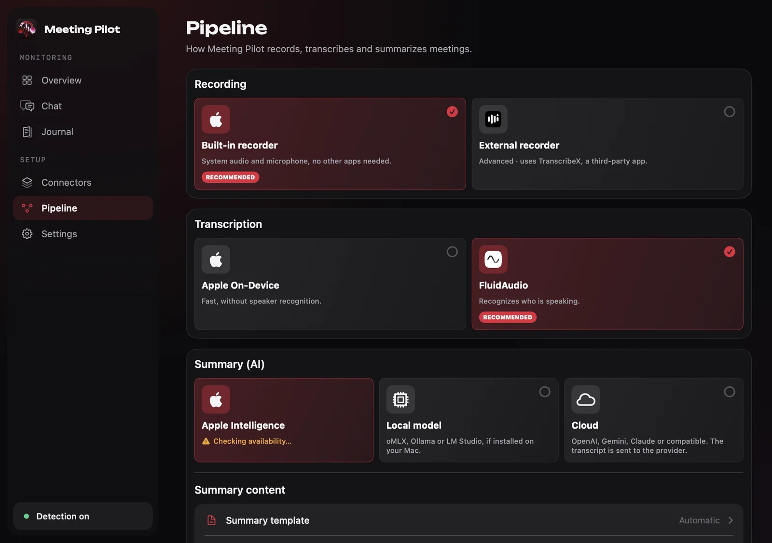Open the Journal section

pyautogui.click(x=83, y=132)
